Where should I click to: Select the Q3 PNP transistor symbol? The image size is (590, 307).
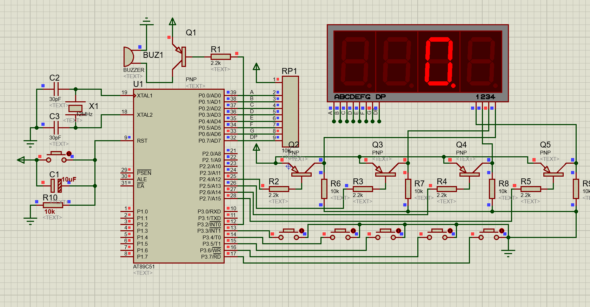click(385, 170)
